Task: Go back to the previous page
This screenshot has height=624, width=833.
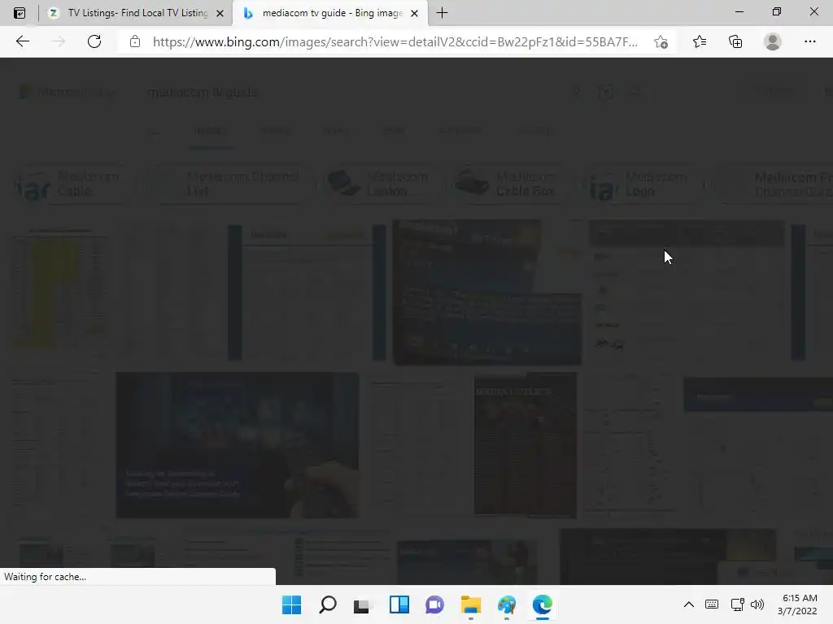Action: 22,41
